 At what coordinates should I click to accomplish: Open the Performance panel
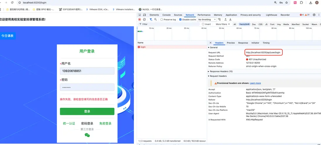click(x=204, y=15)
